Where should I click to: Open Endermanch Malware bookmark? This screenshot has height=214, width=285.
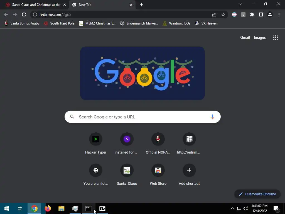(139, 23)
